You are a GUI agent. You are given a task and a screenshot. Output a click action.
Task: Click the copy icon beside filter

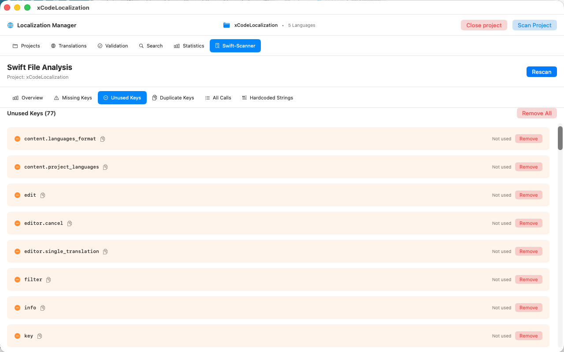click(48, 279)
